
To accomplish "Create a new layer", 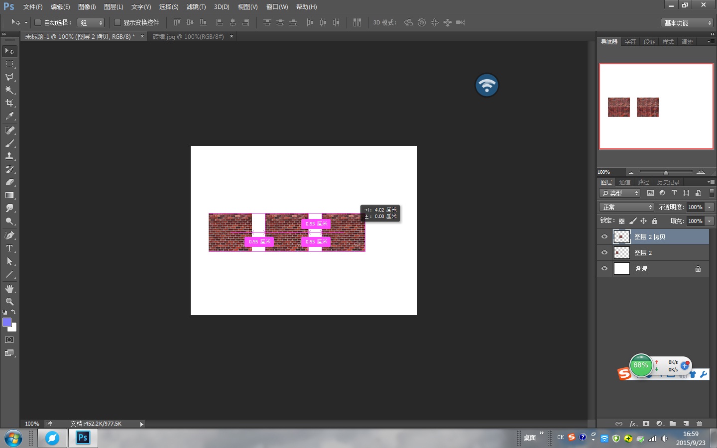I will click(686, 424).
